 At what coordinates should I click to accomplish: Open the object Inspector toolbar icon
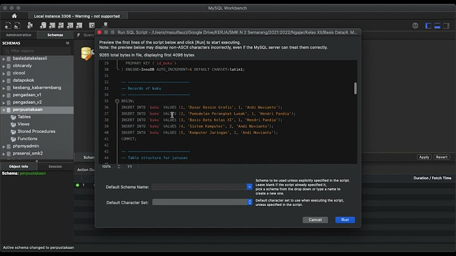[30, 25]
